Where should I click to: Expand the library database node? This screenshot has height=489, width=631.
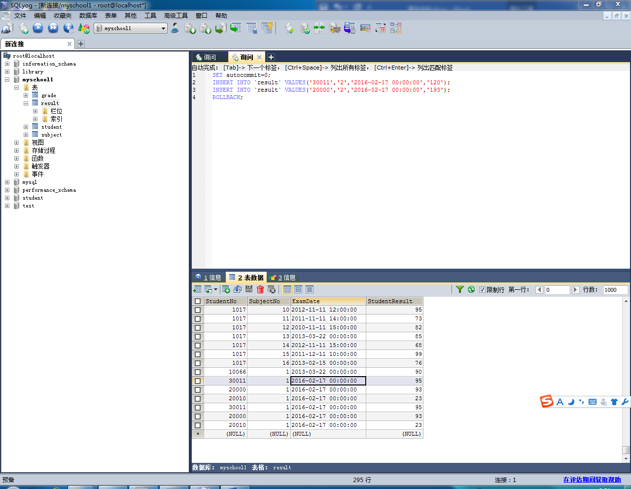7,72
